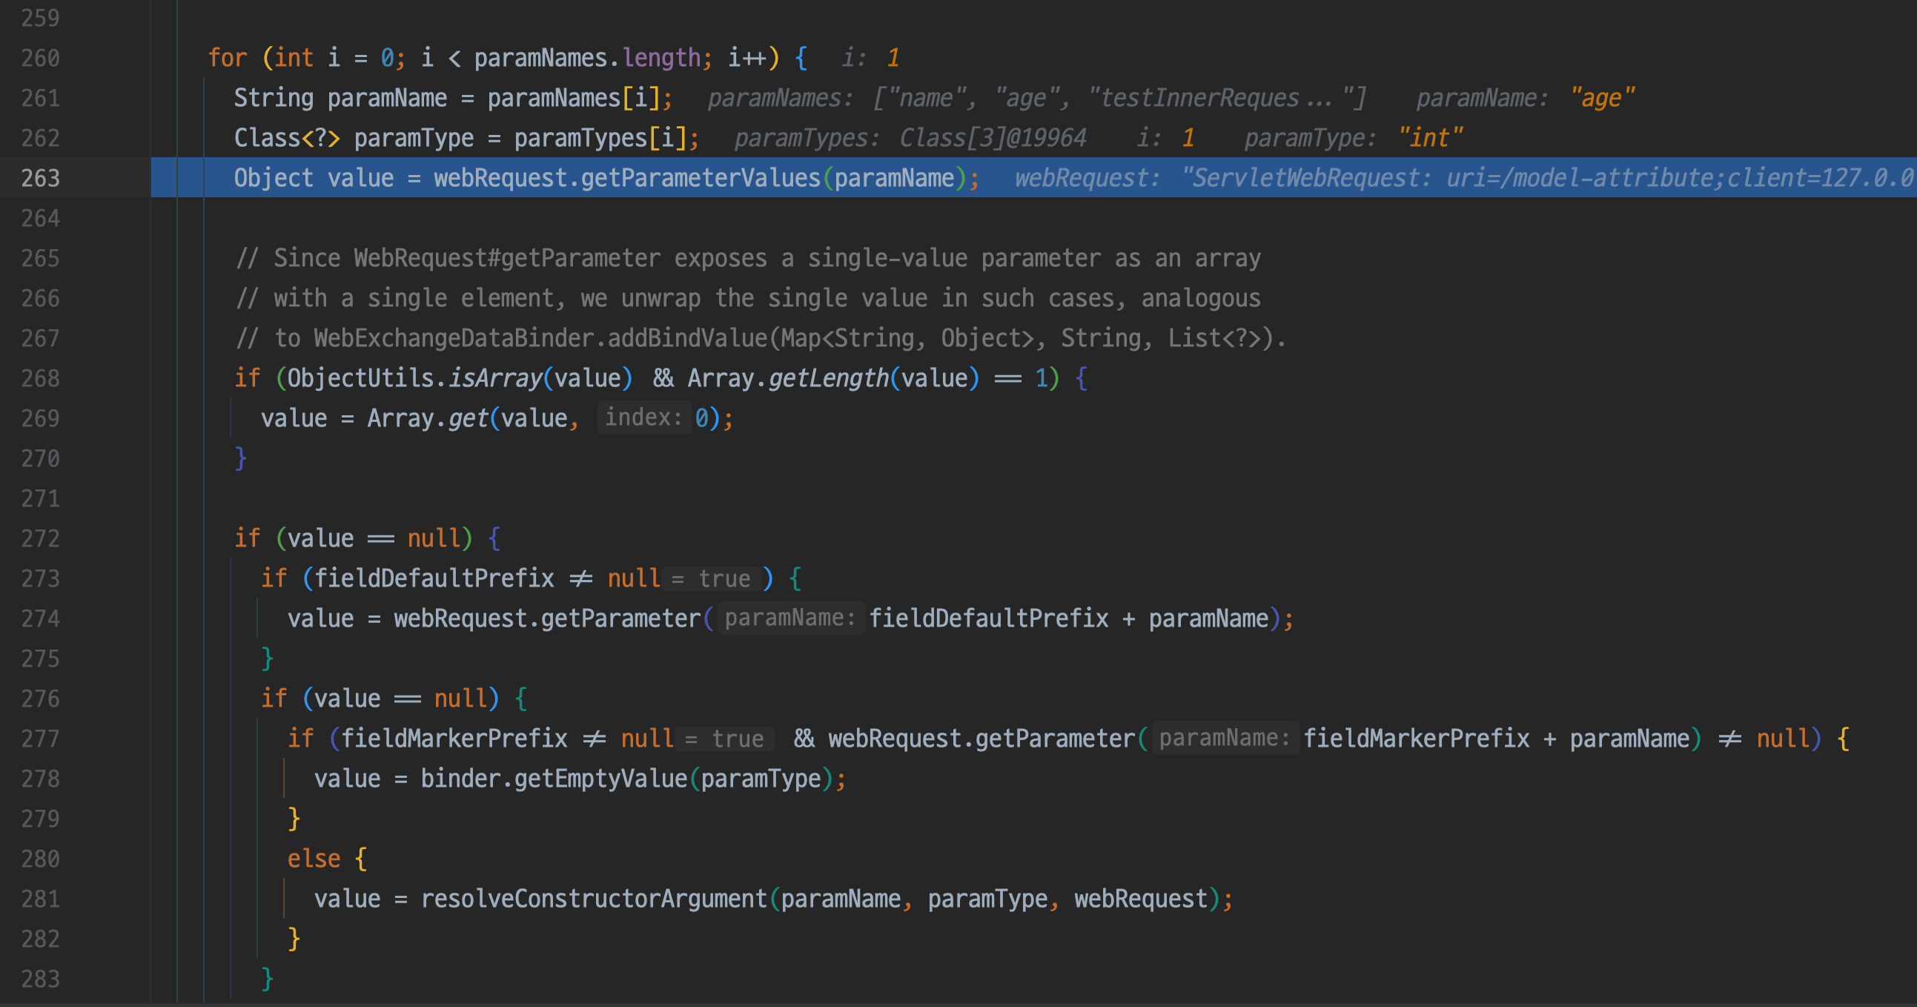Click the else keyword on line 280
This screenshot has height=1007, width=1917.
(314, 859)
